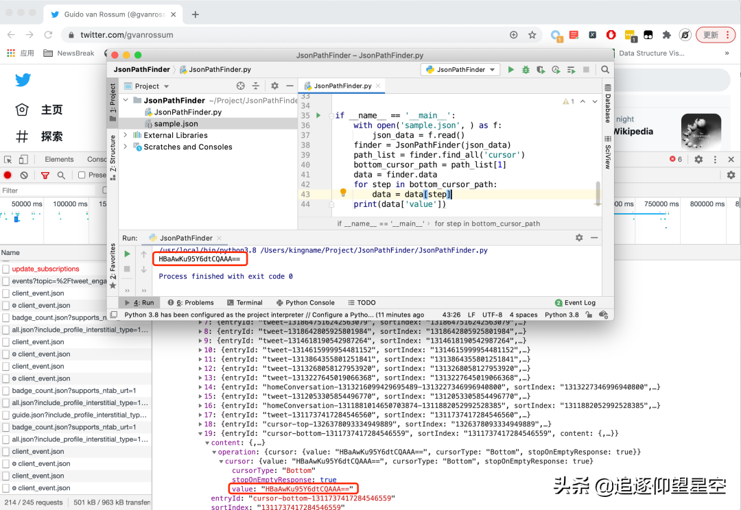
Task: Click the DevTools network Filter field
Action: pyautogui.click(x=48, y=191)
